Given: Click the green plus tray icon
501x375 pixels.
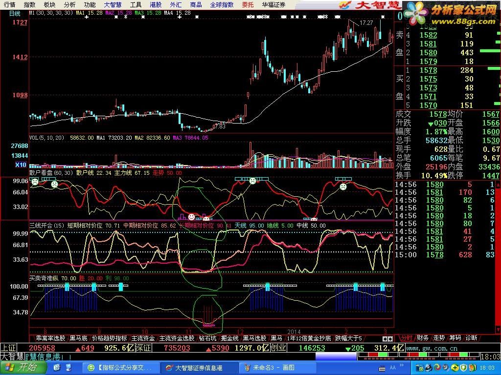Looking at the screenshot, I should pyautogui.click(x=455, y=368).
